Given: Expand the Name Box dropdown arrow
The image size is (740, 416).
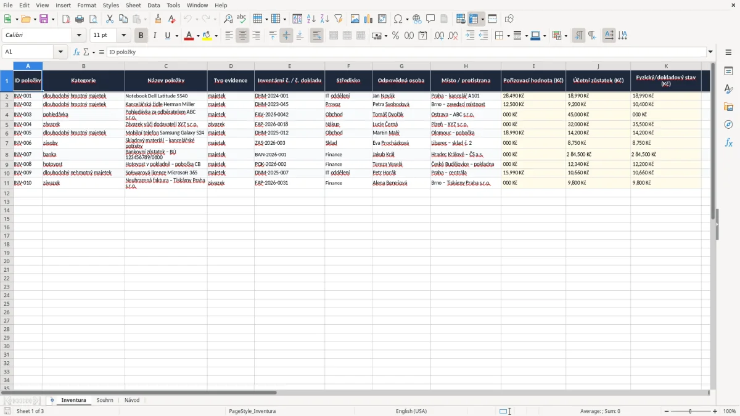Looking at the screenshot, I should coord(61,52).
